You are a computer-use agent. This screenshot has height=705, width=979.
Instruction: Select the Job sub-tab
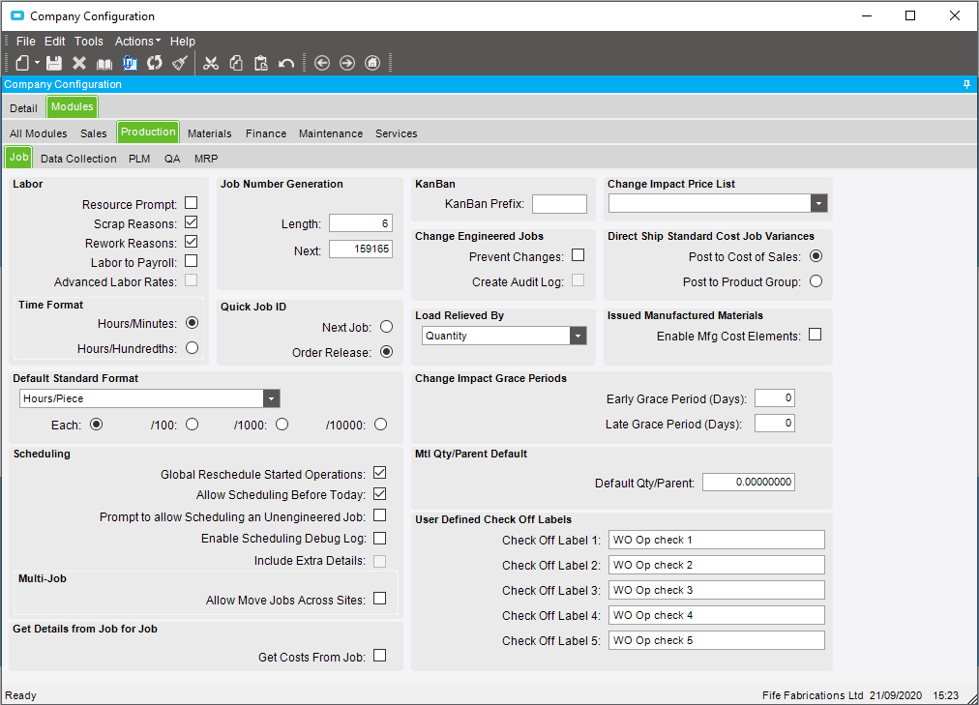(x=18, y=157)
